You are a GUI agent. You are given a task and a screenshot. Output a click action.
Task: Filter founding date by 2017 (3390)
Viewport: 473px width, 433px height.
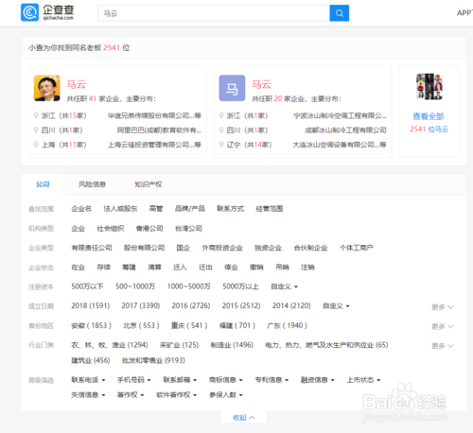(141, 305)
